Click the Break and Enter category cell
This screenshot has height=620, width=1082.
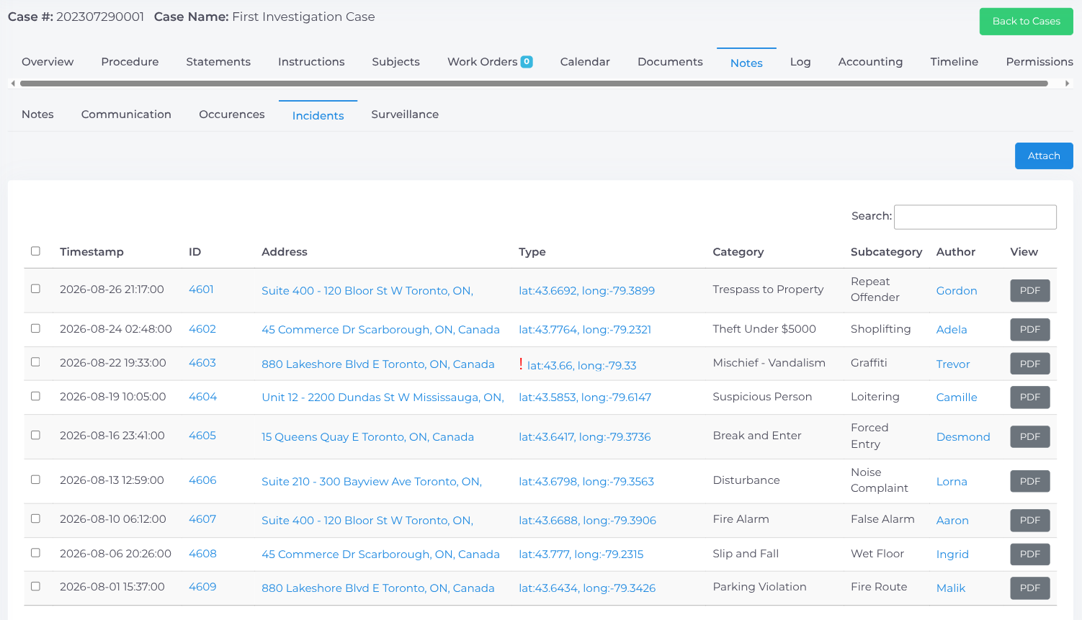coord(757,436)
